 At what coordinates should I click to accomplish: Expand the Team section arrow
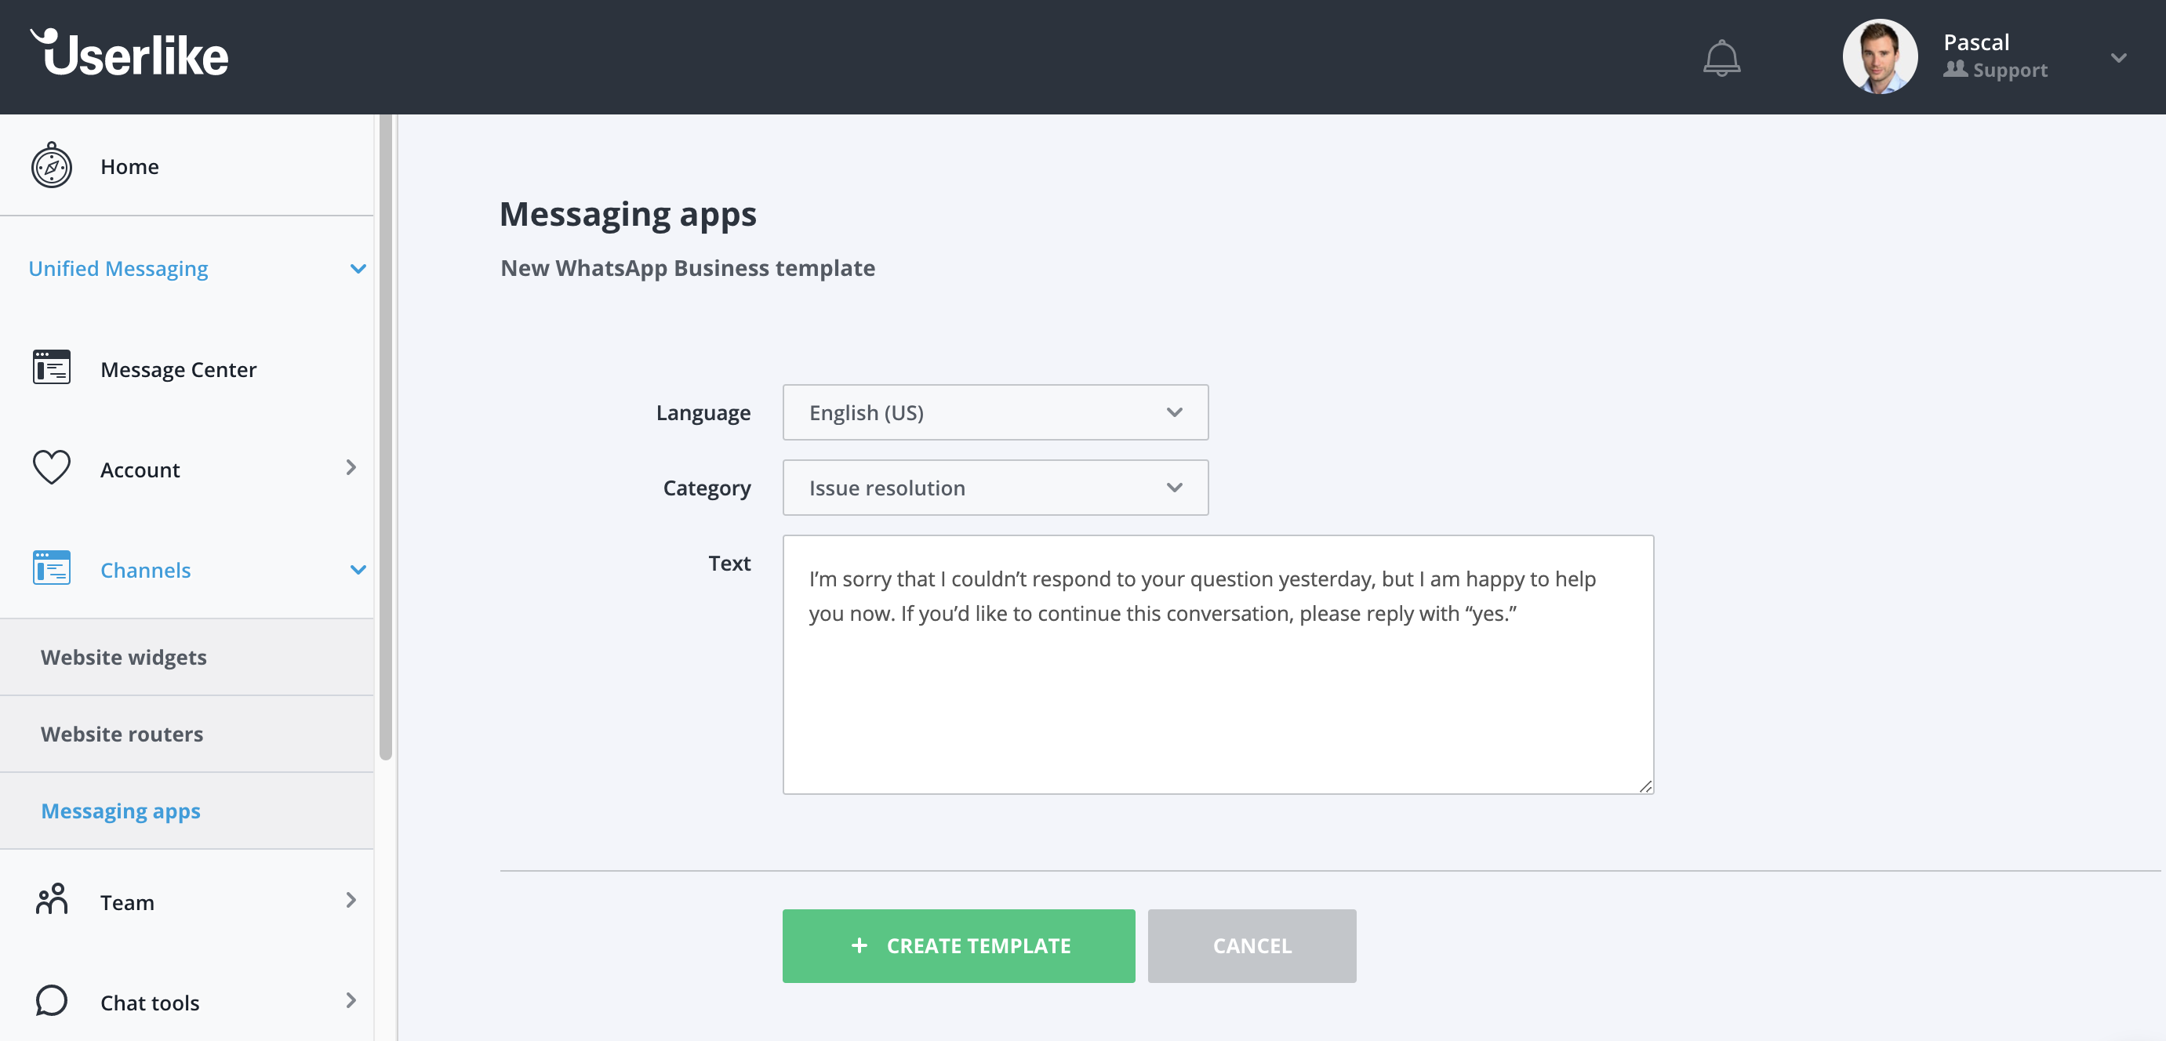click(x=351, y=900)
